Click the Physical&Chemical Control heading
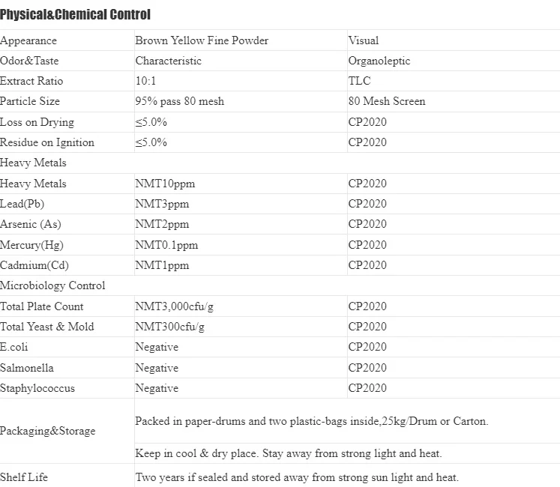Image resolution: width=560 pixels, height=487 pixels. [75, 14]
